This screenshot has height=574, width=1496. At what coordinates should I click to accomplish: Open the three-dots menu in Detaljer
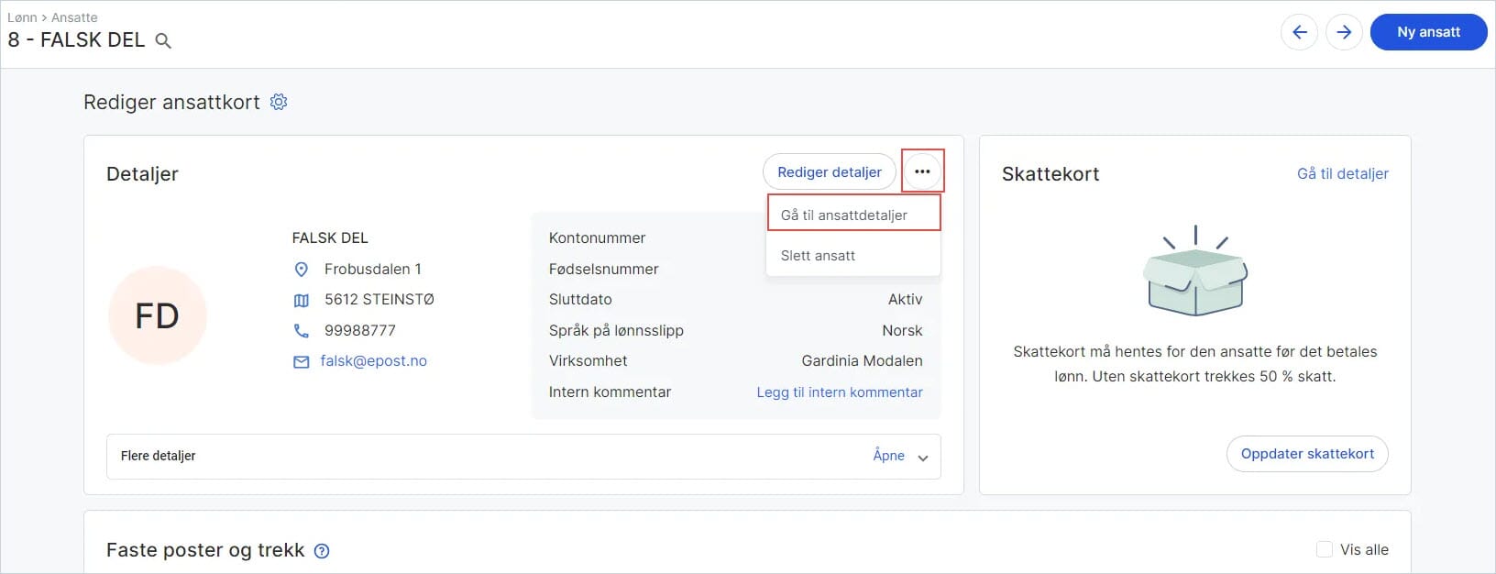(922, 171)
